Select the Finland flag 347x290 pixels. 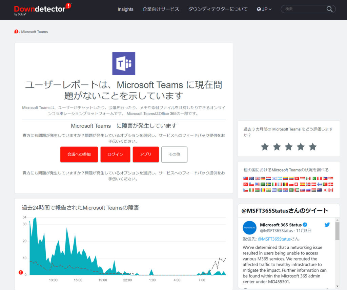(320, 184)
